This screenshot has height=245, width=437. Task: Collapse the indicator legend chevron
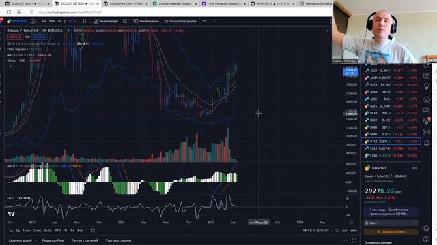(11, 67)
